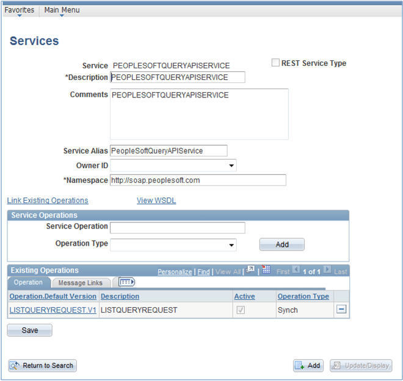Click the previous row arrow icon
Screen dimensions: 403x381
296,269
